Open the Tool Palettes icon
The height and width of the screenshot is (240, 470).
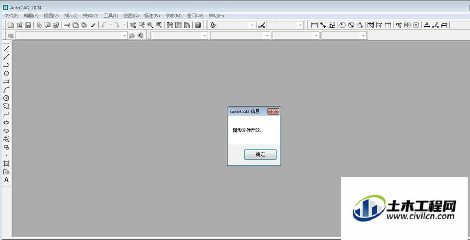pos(187,25)
